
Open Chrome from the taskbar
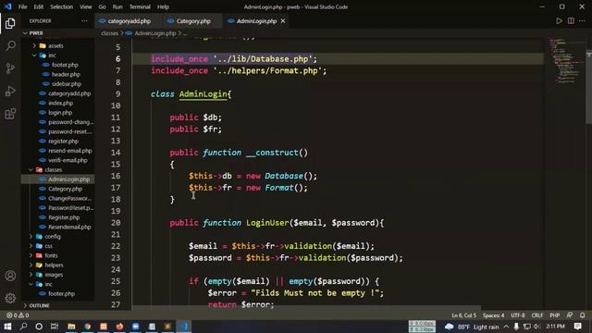(x=88, y=327)
